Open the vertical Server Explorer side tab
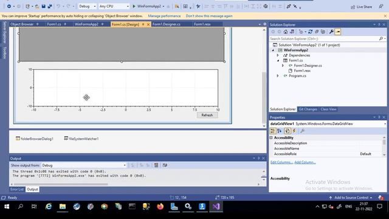The height and width of the screenshot is (219, 389). tap(4, 32)
